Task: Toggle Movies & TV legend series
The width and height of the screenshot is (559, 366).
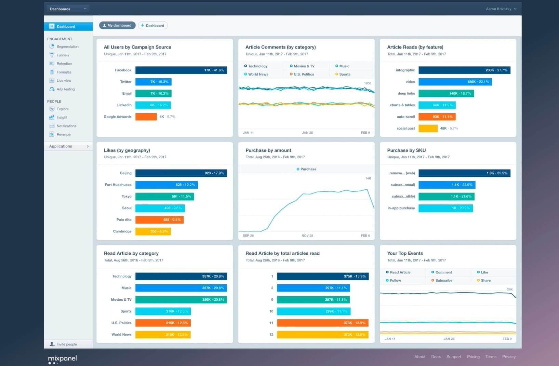Action: tap(302, 66)
